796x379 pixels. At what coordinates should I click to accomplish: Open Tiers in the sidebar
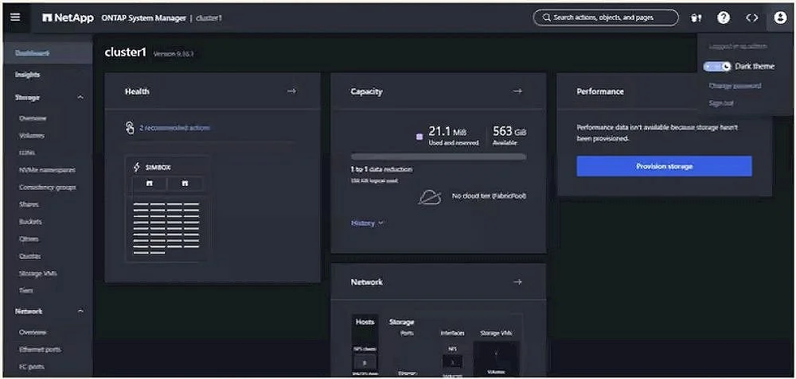[x=26, y=290]
